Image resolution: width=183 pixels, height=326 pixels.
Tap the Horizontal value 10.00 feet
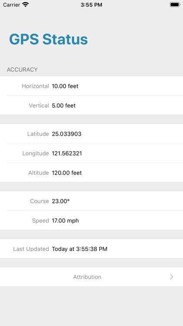coord(65,86)
